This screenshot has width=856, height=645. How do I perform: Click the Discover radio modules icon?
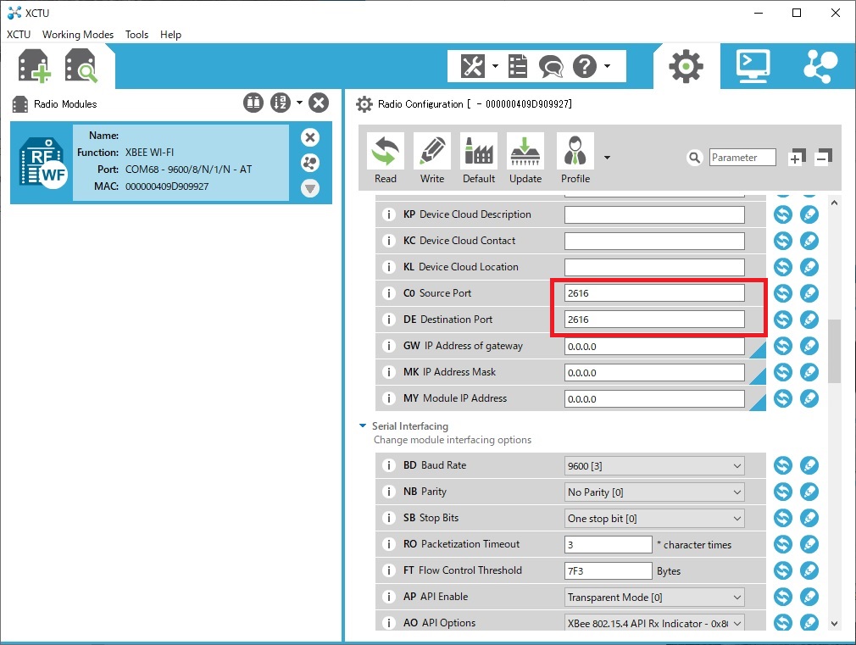(81, 66)
